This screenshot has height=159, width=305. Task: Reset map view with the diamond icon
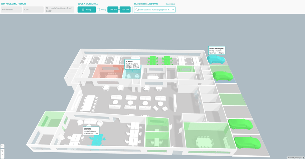point(2,151)
